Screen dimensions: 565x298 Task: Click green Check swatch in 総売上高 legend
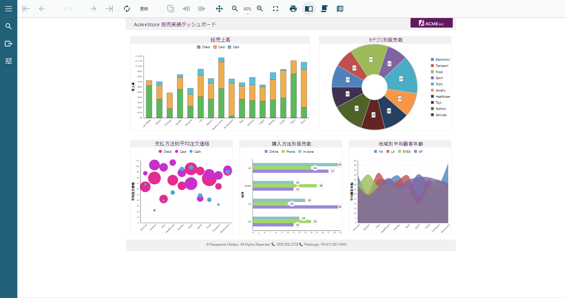pos(199,47)
